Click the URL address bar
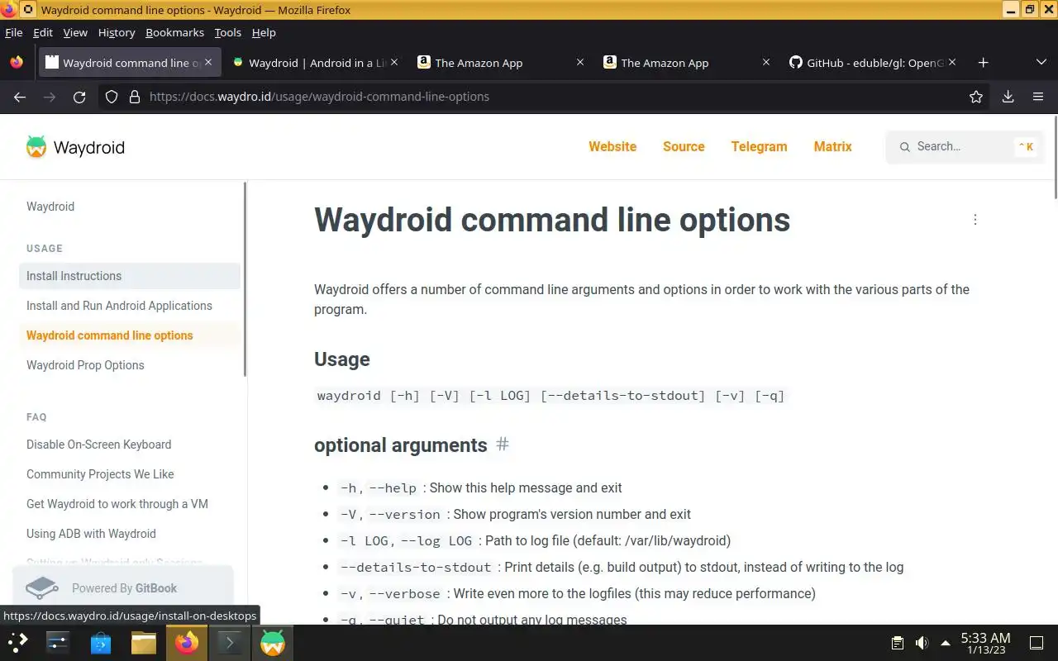Image resolution: width=1058 pixels, height=661 pixels. [546, 97]
